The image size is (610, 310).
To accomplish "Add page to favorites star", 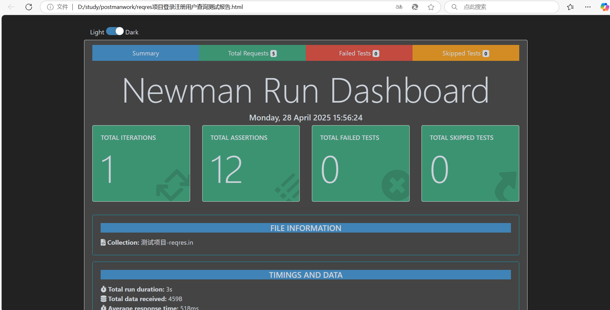I will [431, 7].
